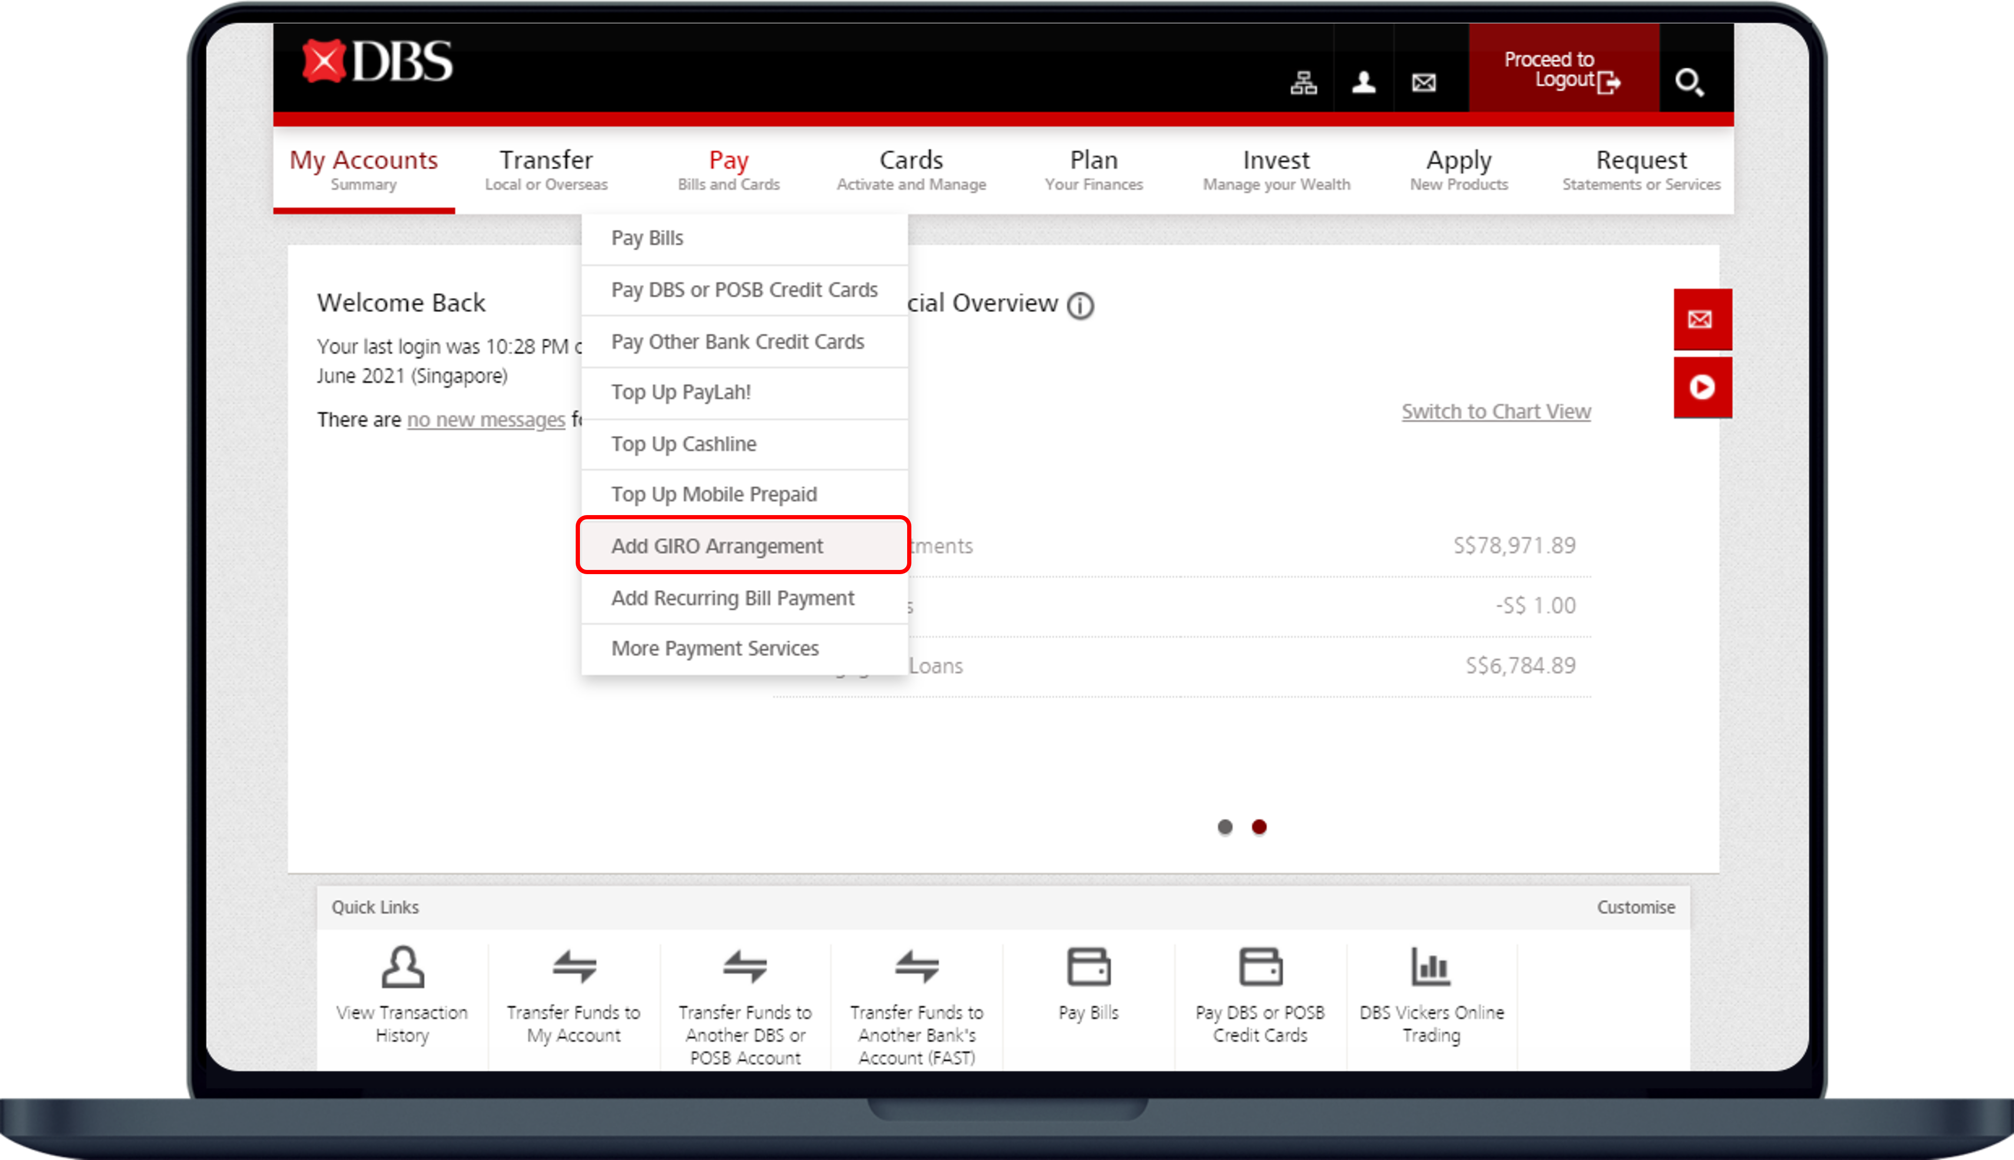Click the red floating play button
The image size is (2014, 1160).
point(1702,387)
